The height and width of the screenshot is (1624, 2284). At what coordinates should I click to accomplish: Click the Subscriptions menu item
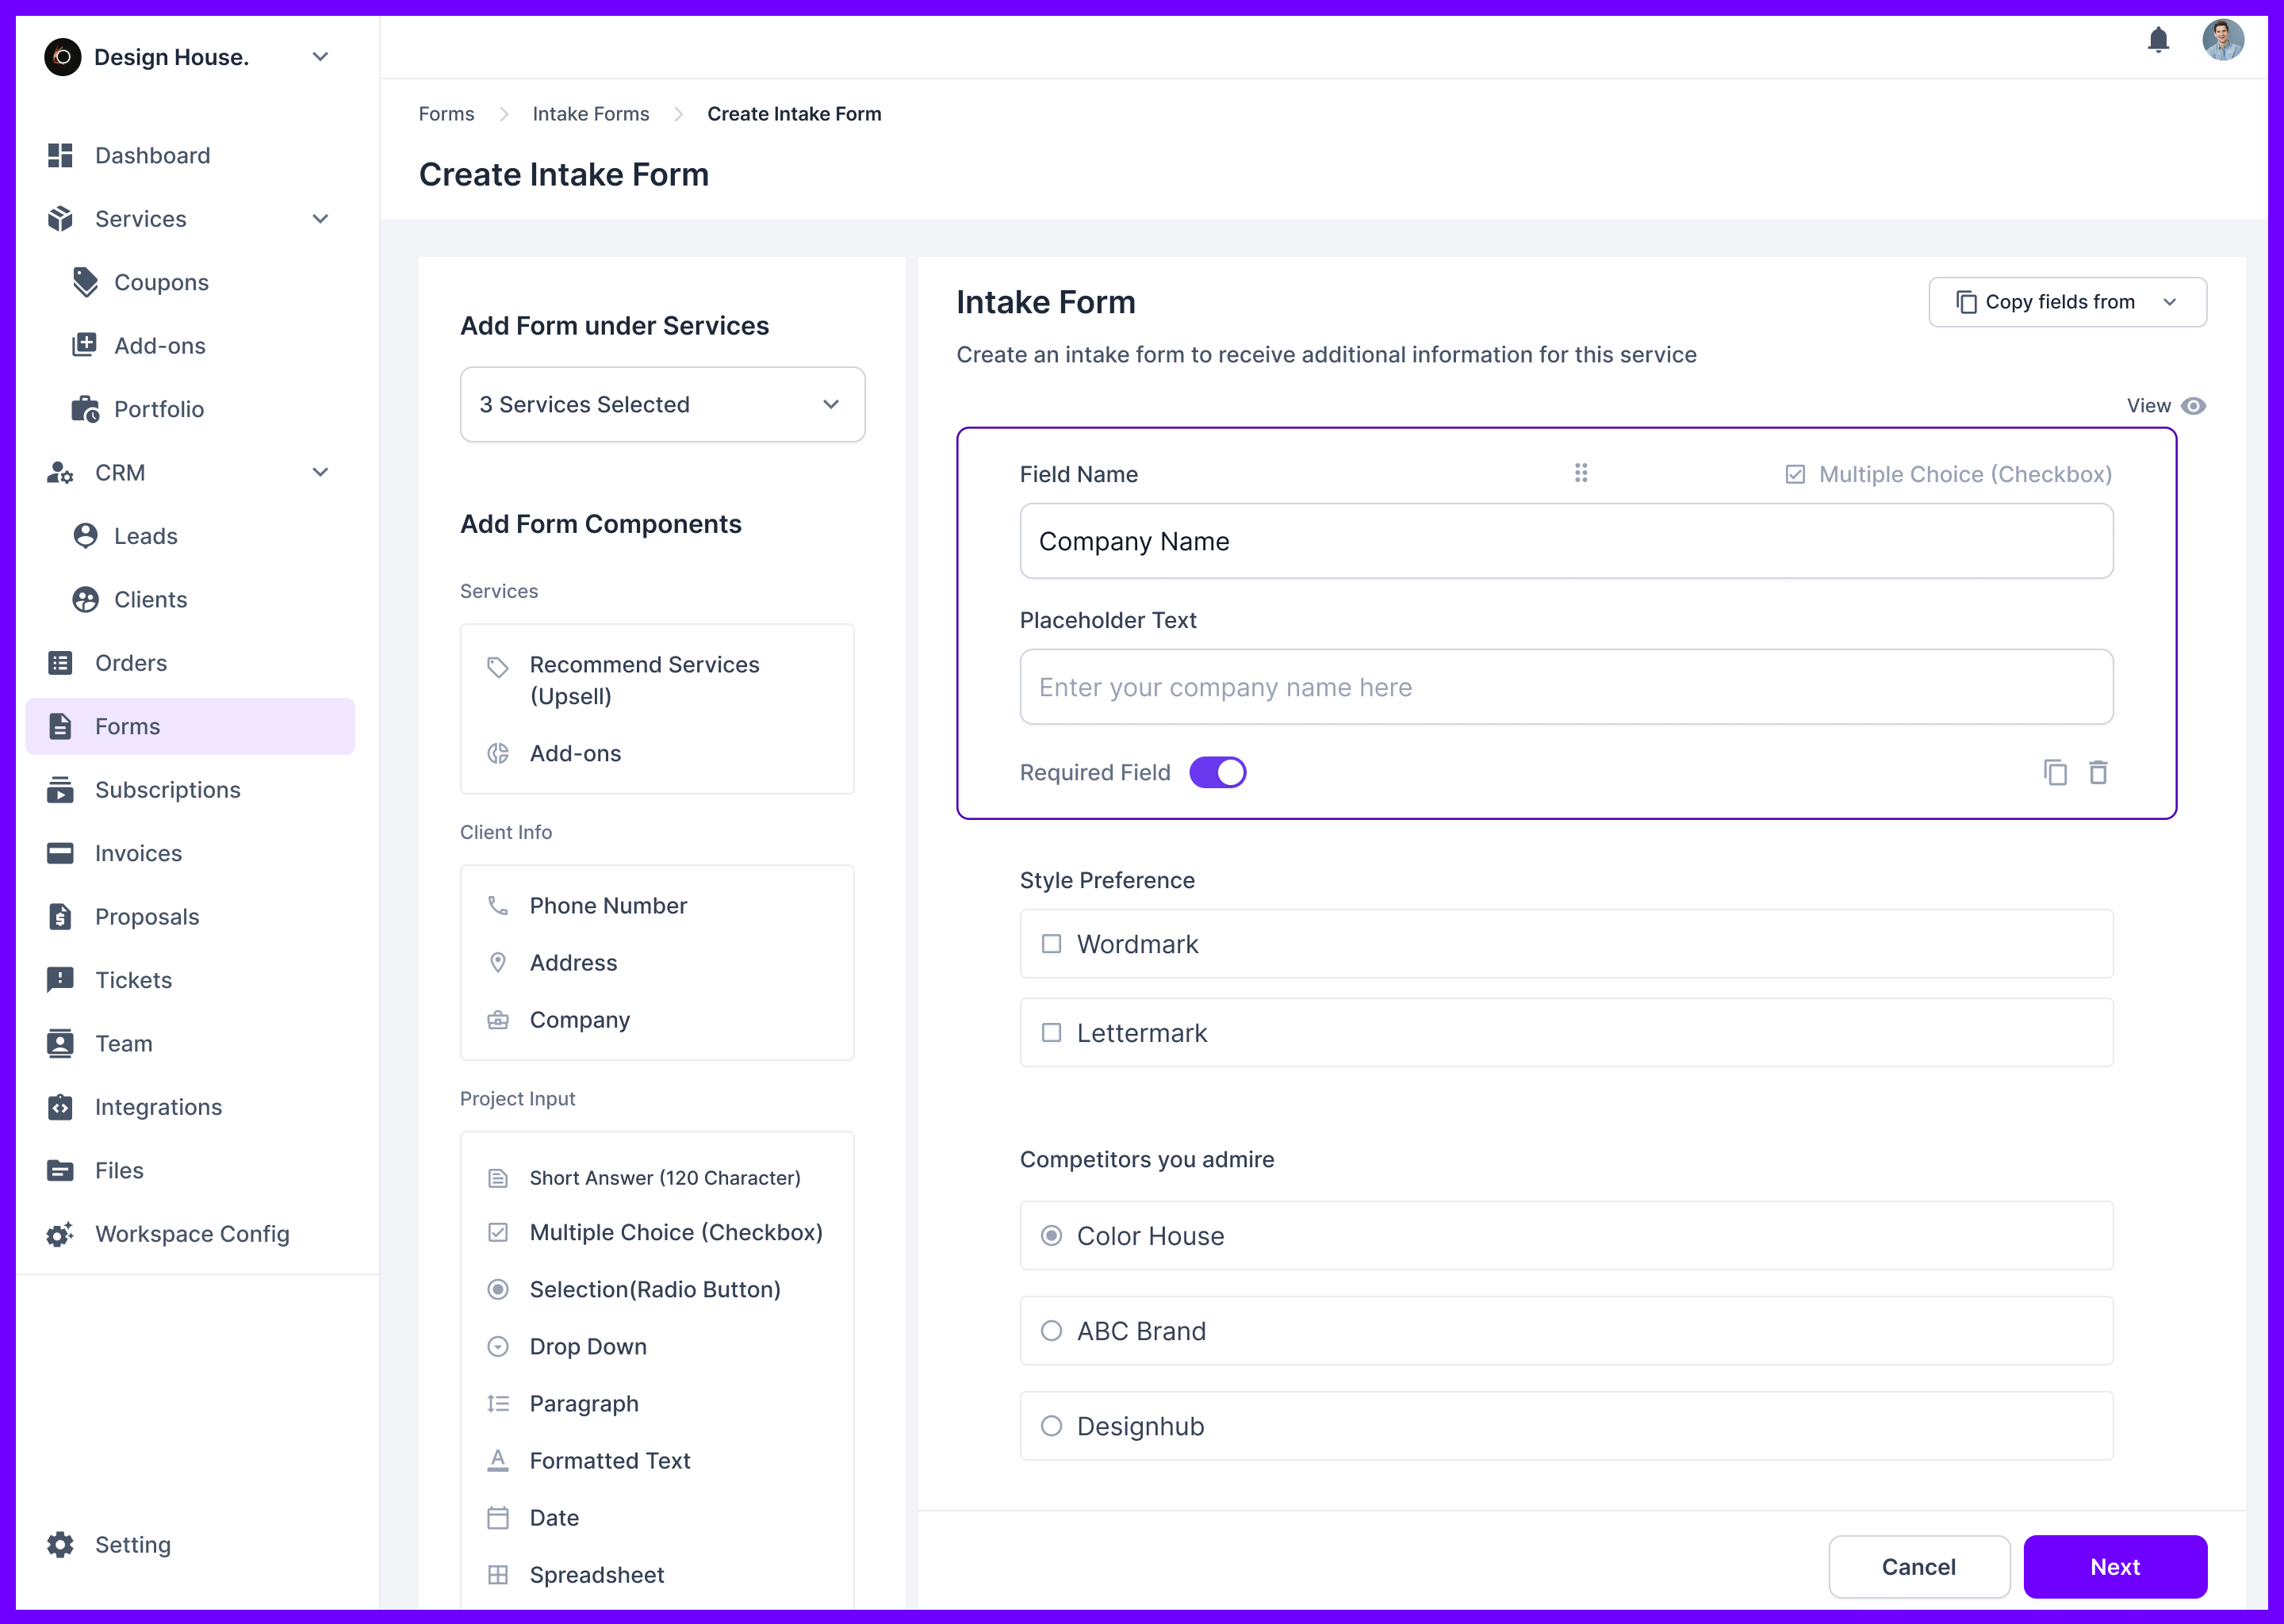pyautogui.click(x=167, y=789)
